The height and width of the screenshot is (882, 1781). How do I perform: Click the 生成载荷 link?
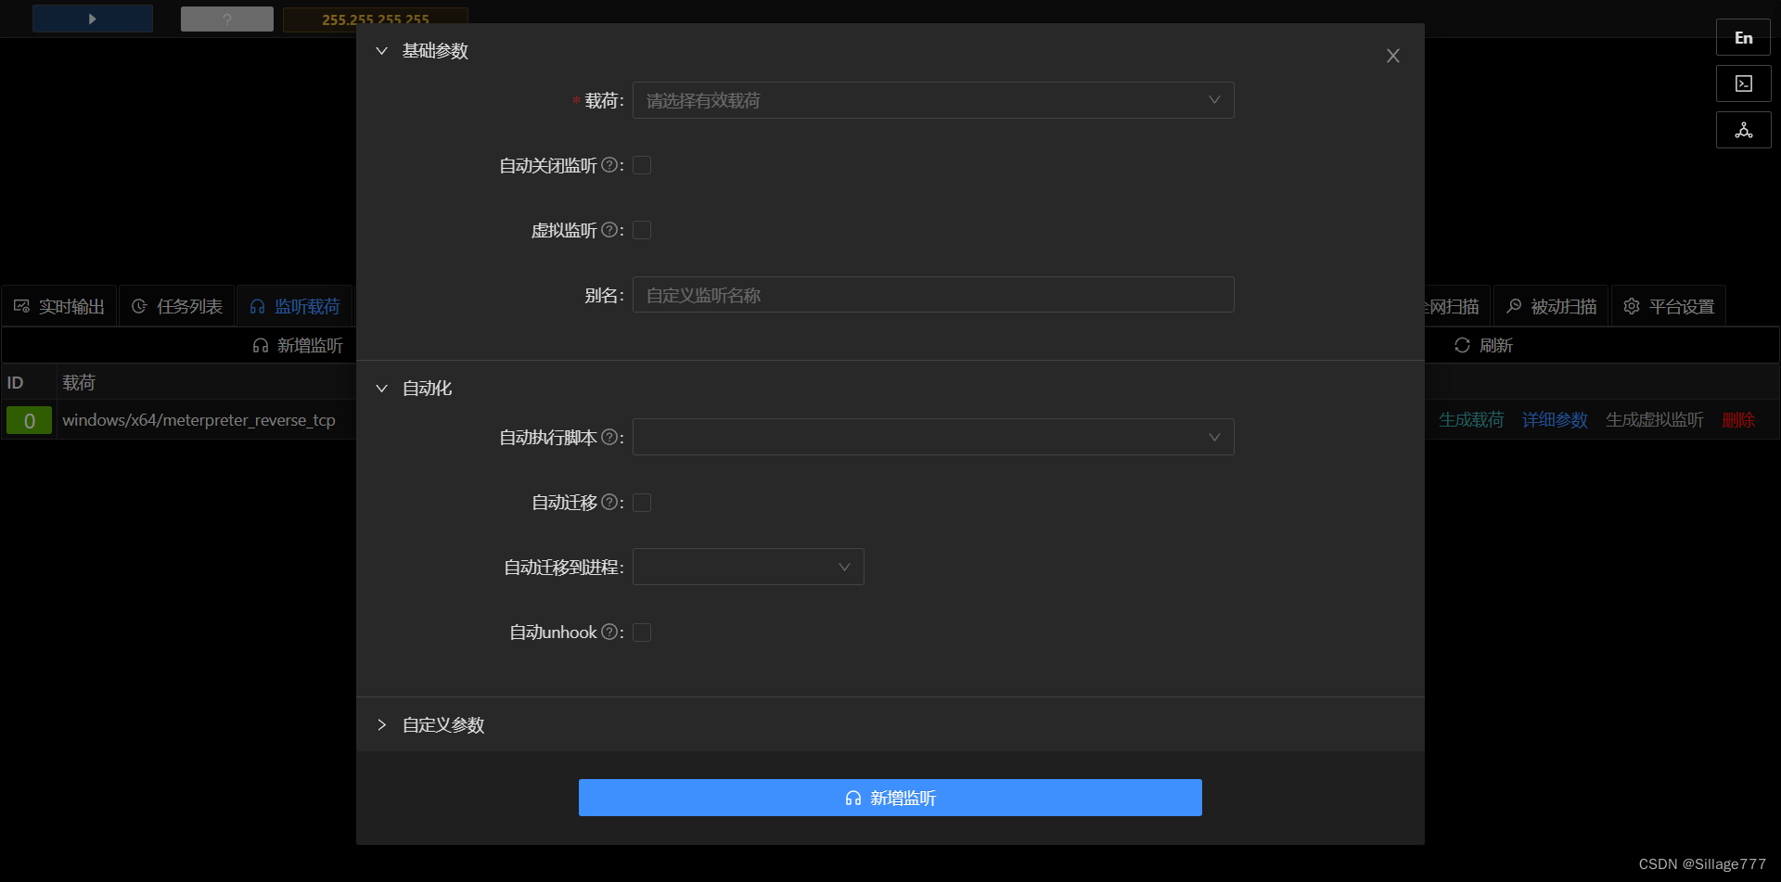click(x=1471, y=420)
